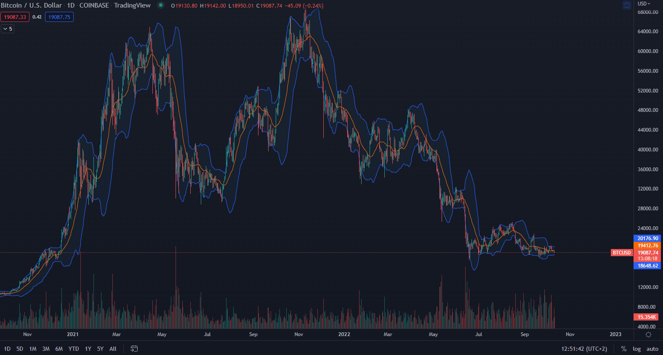Click the green market status dot
The image size is (663, 355).
(161, 5)
